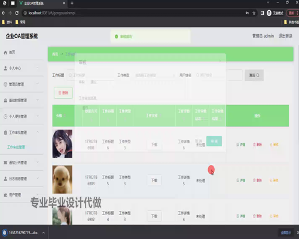Focus the 用户姓名 search input

click(218, 75)
